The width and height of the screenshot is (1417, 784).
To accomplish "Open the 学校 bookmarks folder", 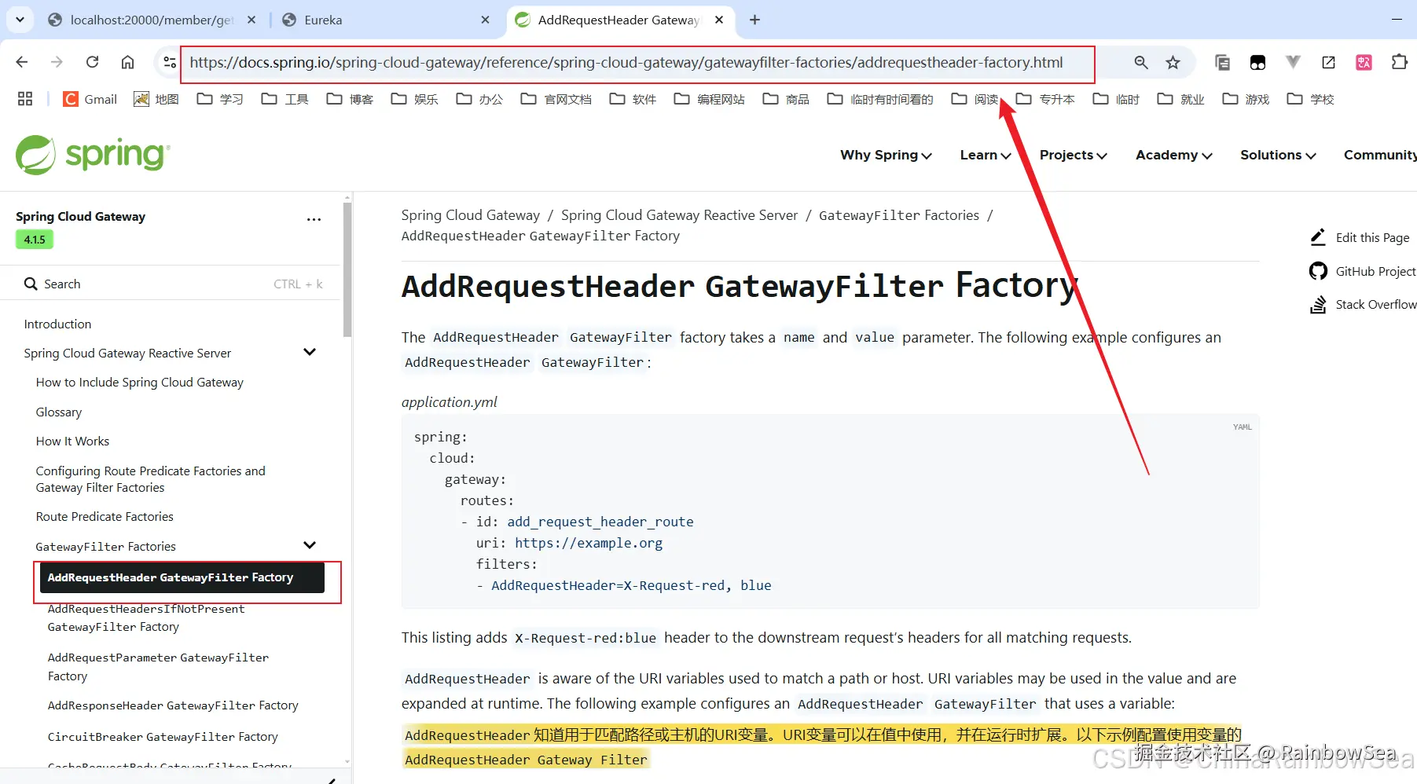I will (x=1310, y=99).
